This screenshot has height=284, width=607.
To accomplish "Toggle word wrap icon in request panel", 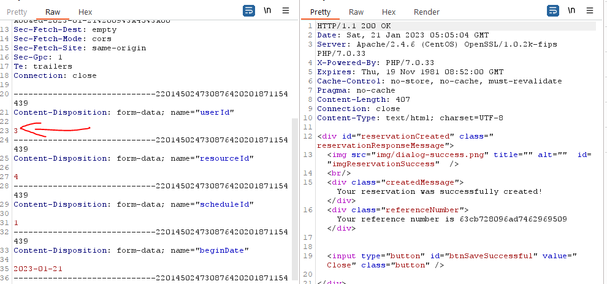I will (x=249, y=10).
